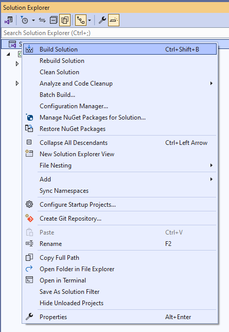Expand the File Nesting submenu arrow

211,165
